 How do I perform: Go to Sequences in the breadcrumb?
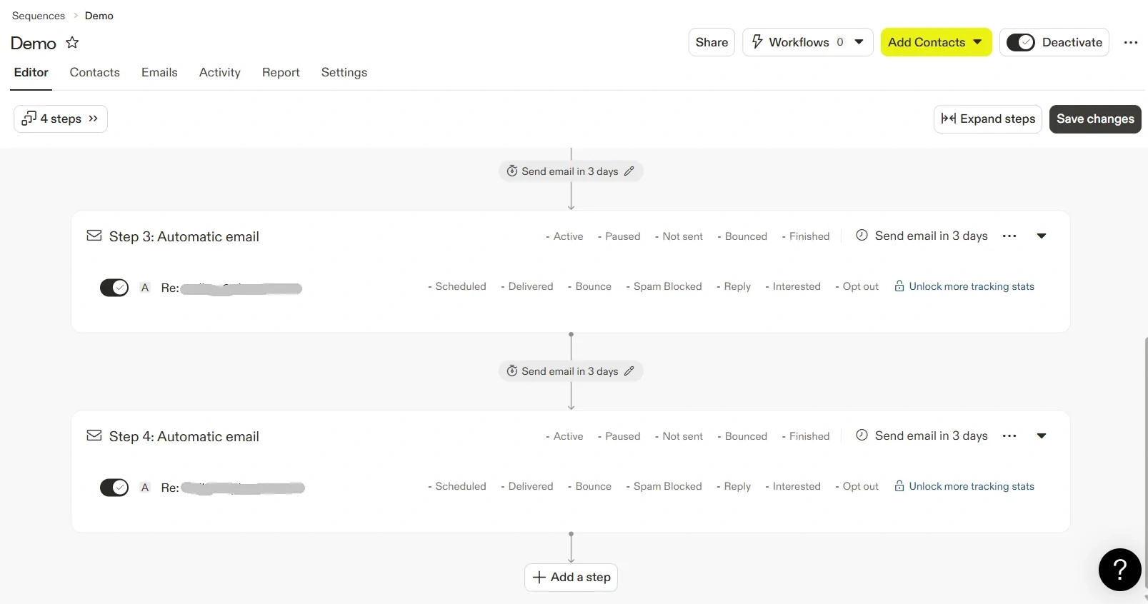[39, 16]
